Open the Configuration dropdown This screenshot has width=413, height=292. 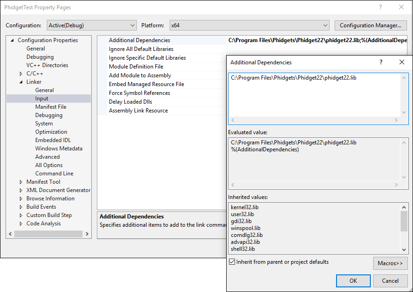[92, 25]
